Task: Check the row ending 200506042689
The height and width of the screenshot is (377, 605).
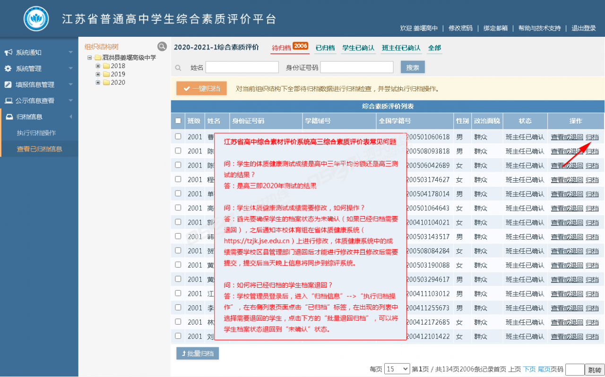Action: 178,165
